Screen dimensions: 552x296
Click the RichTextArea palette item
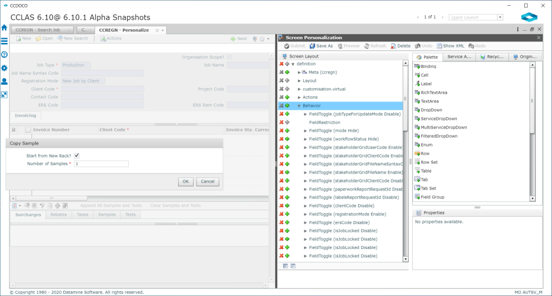pos(431,93)
